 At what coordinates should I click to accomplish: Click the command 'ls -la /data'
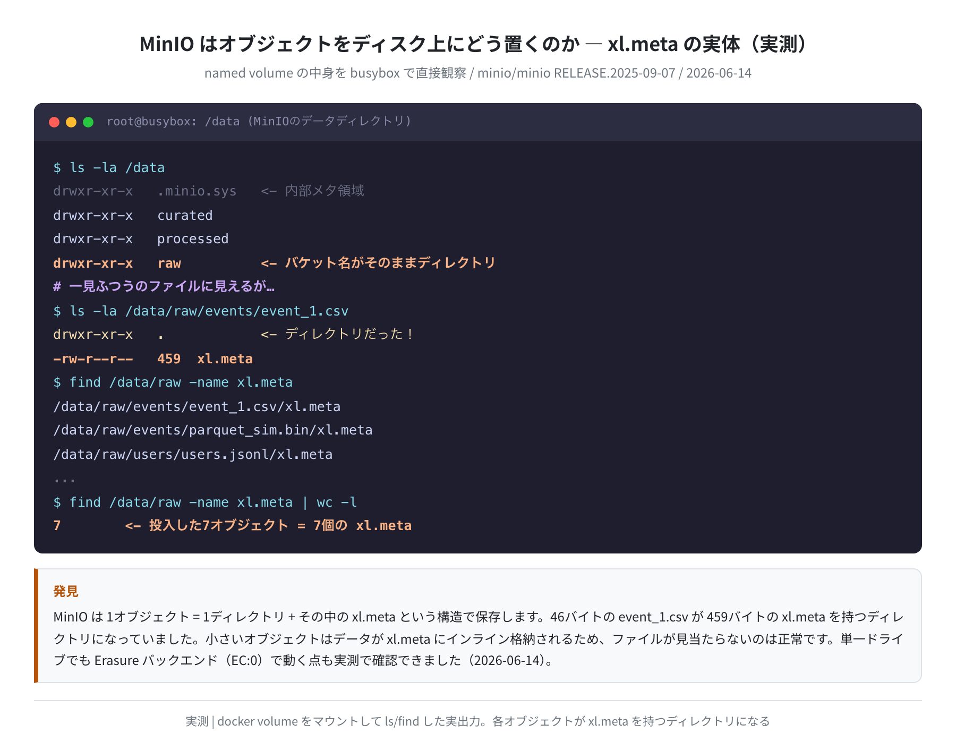coord(109,168)
